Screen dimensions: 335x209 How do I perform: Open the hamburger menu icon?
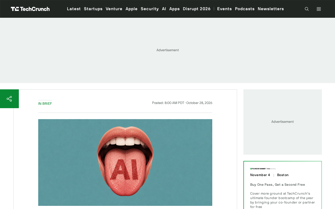(x=319, y=9)
